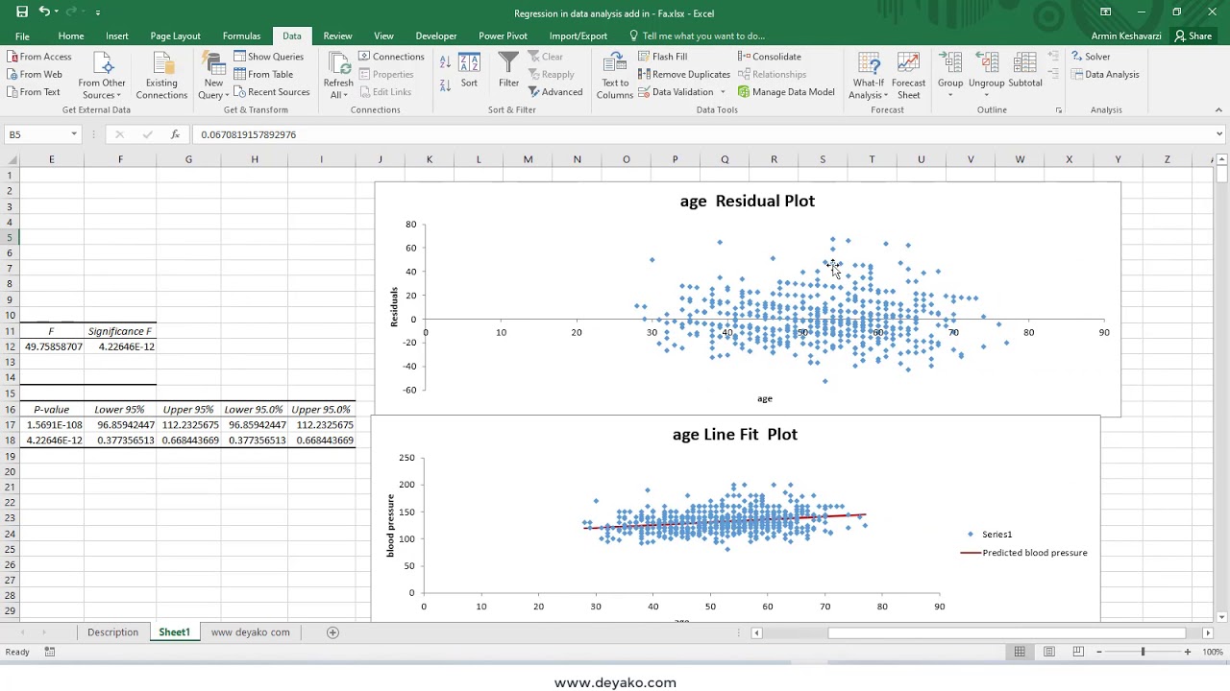Click the Subtotal outline button
This screenshot has height=691, width=1230.
pyautogui.click(x=1025, y=71)
